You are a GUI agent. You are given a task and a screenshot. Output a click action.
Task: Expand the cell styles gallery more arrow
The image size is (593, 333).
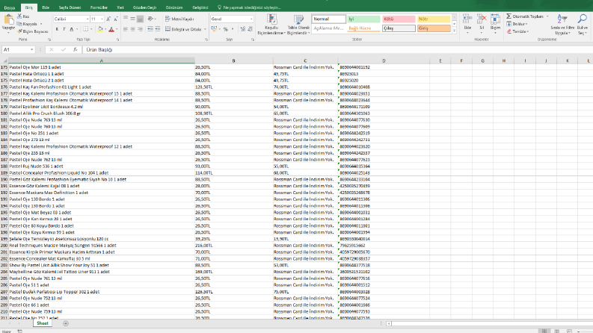pyautogui.click(x=454, y=31)
